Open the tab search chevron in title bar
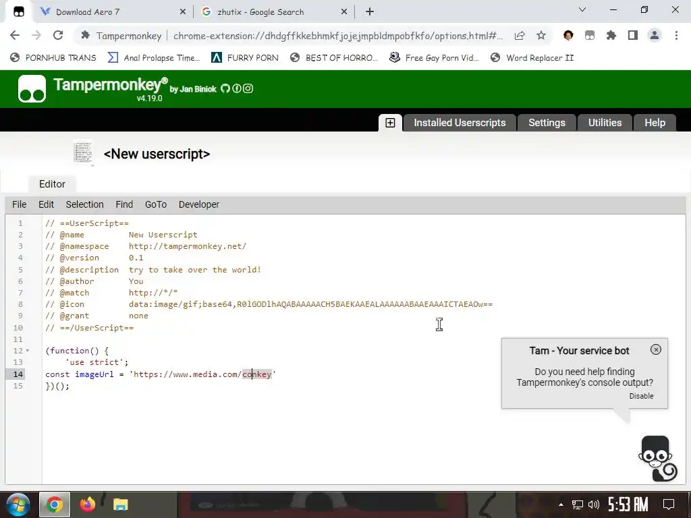The image size is (691, 518). pyautogui.click(x=582, y=9)
